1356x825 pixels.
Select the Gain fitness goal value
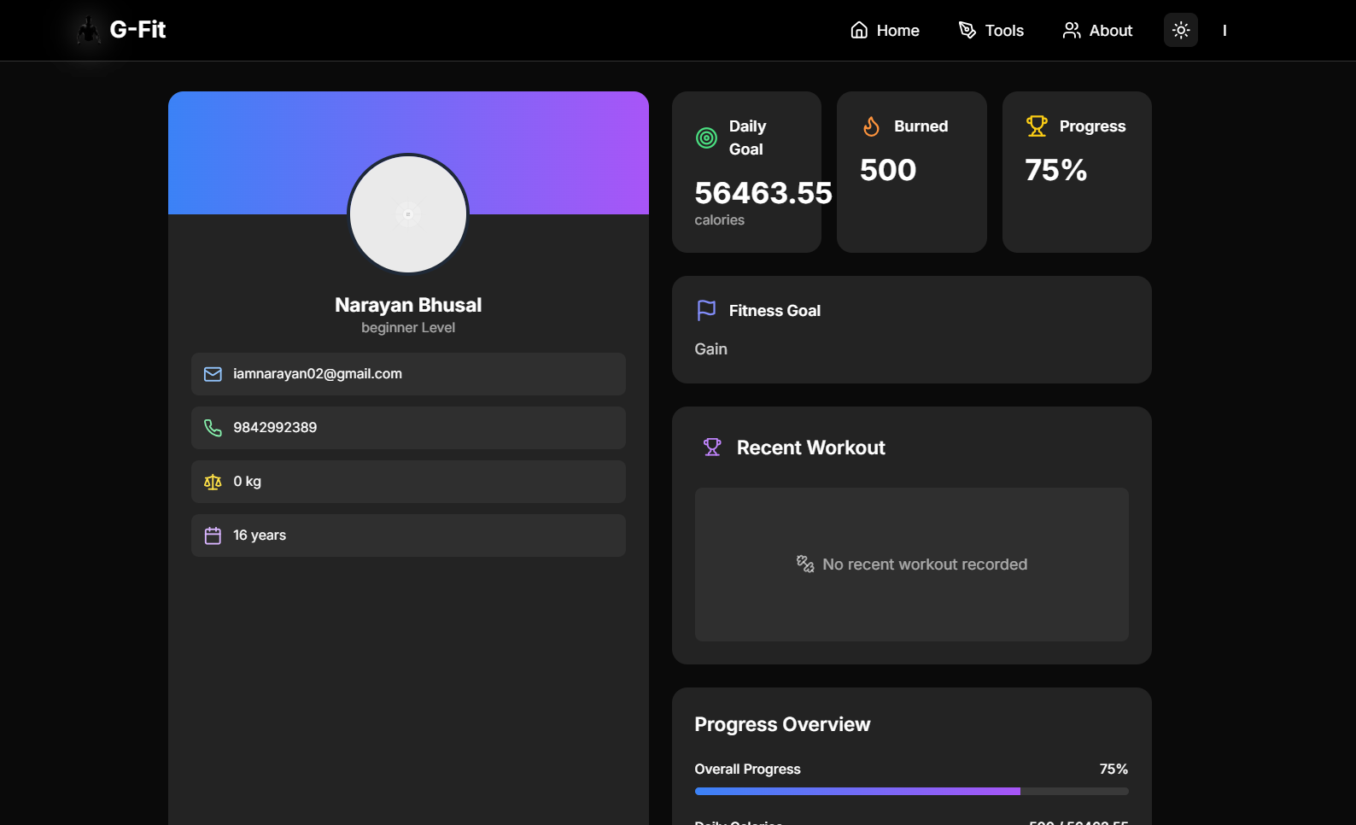coord(710,349)
